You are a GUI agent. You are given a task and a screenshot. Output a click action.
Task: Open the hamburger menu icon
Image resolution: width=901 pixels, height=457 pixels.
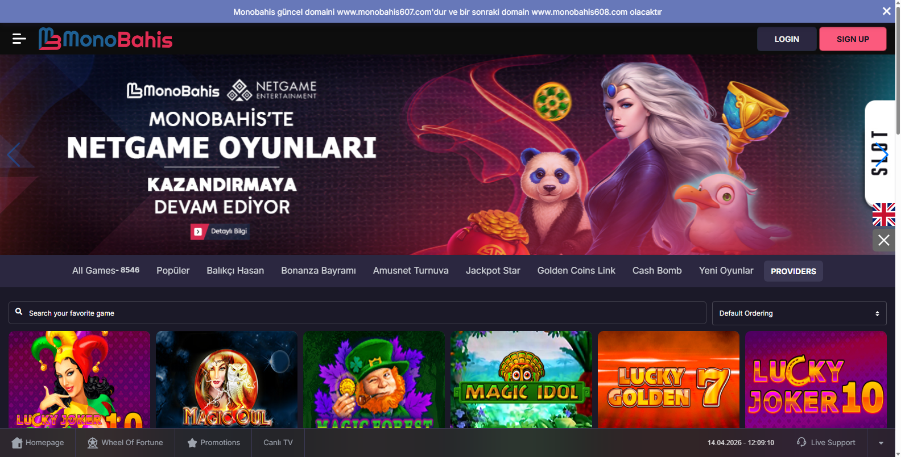(x=19, y=39)
